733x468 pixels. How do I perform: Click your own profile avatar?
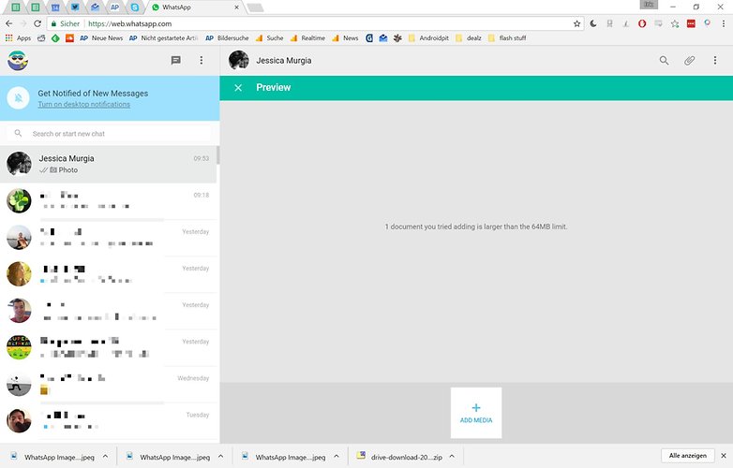[x=18, y=61]
